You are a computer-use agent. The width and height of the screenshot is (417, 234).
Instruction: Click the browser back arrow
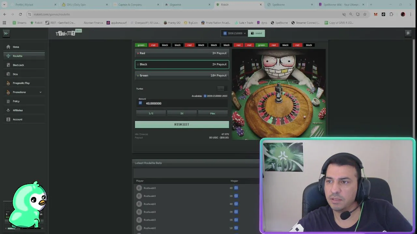coord(5,14)
